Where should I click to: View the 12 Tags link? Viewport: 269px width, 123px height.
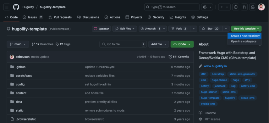pyautogui.click(x=63, y=44)
